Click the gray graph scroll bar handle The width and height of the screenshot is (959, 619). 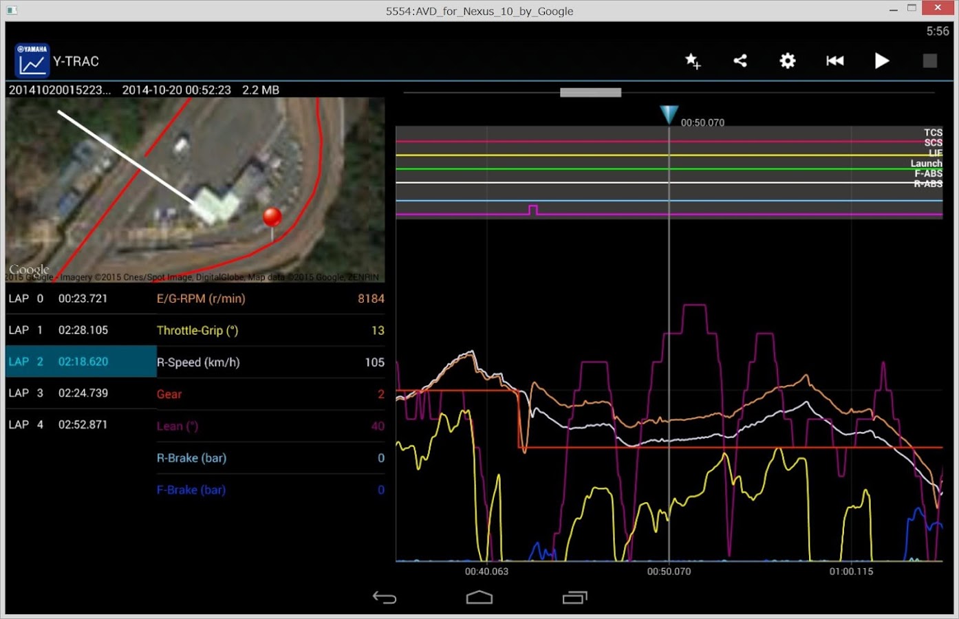tap(590, 92)
